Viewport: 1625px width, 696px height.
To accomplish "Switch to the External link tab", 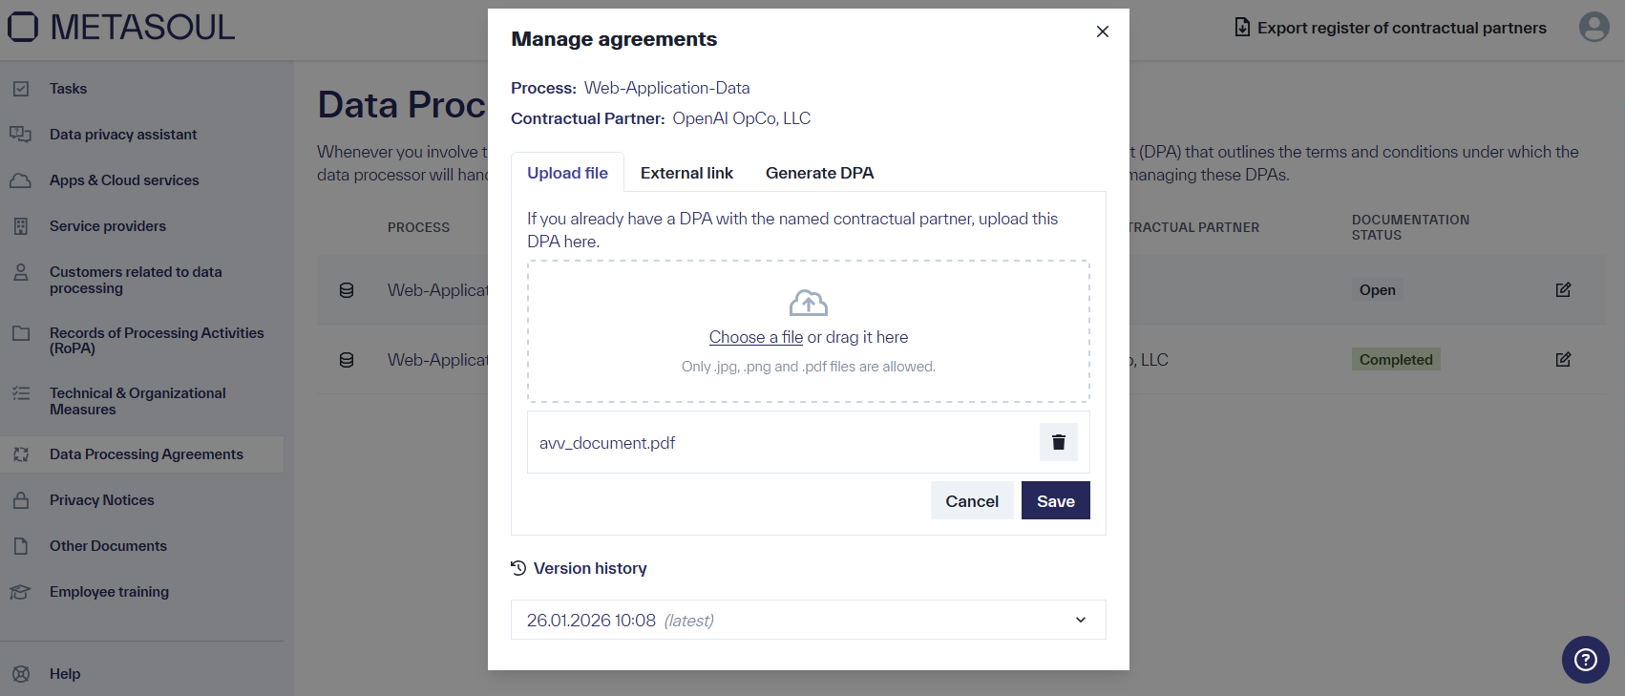I will (x=686, y=173).
